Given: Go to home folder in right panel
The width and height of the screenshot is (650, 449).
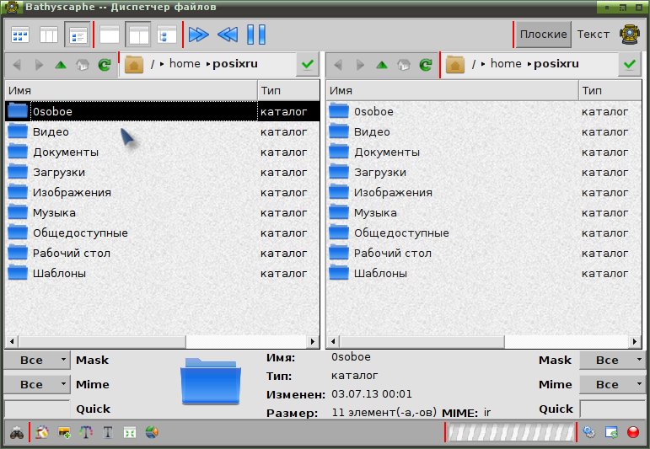Looking at the screenshot, I should point(404,65).
